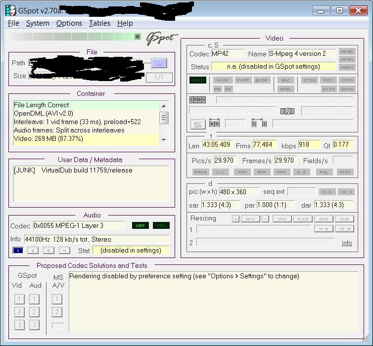The image size is (373, 346).
Task: Select audio stream 4 button
Action: [64, 251]
